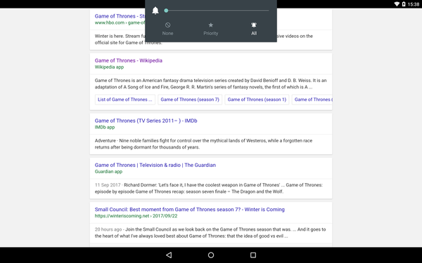Select the All notifications bell icon
The height and width of the screenshot is (263, 422).
(x=254, y=25)
